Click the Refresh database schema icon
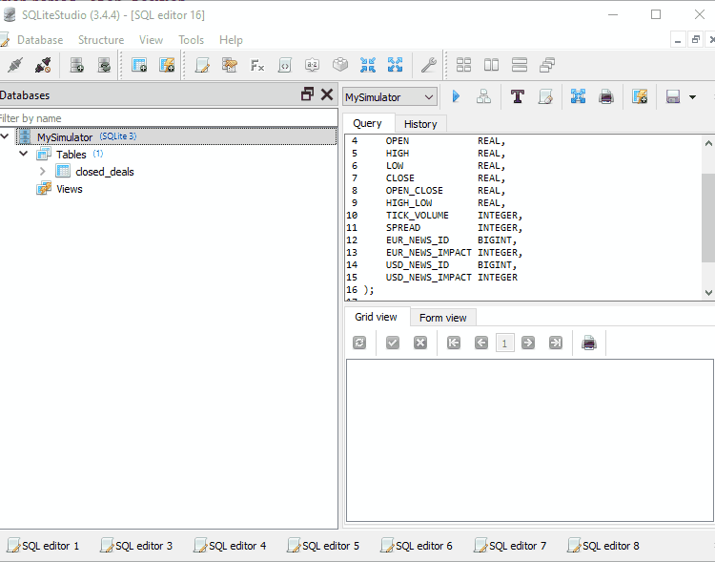Screen dimensions: 715x562 105,65
